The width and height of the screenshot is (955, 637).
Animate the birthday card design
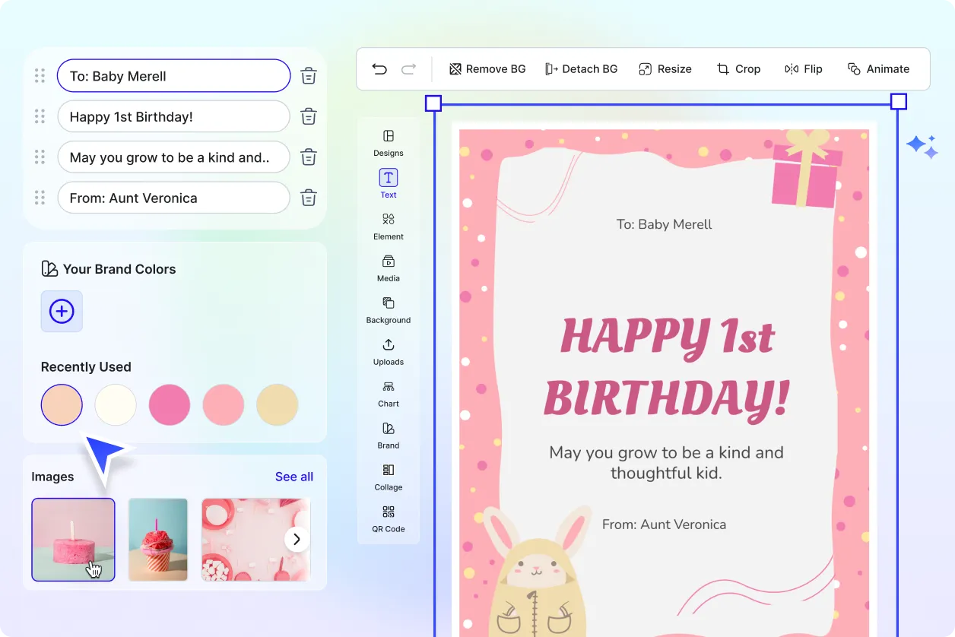click(x=879, y=68)
